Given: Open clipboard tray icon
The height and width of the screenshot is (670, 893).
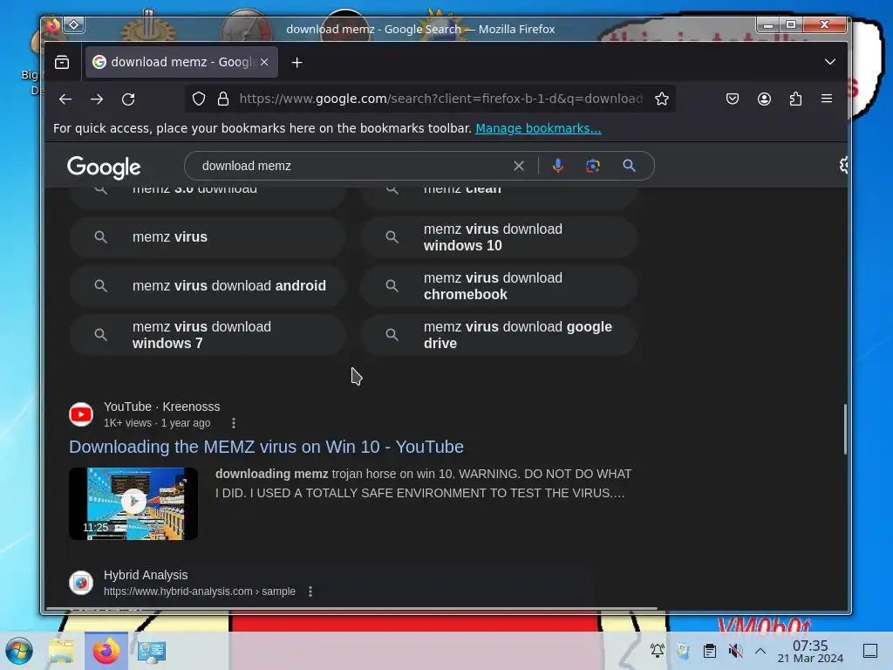Looking at the screenshot, I should pos(710,650).
